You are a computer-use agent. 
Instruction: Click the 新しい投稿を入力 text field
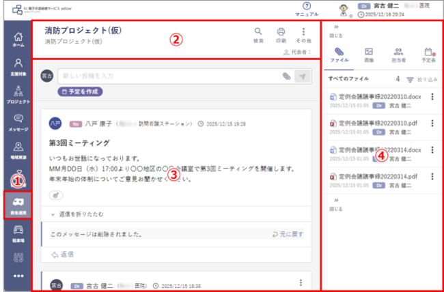click(170, 76)
